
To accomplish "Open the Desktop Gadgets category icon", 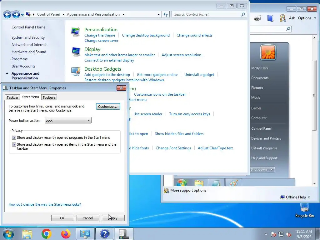I will point(76,72).
